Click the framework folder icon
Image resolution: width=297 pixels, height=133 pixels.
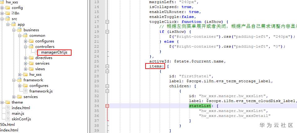pyautogui.click(x=20, y=80)
